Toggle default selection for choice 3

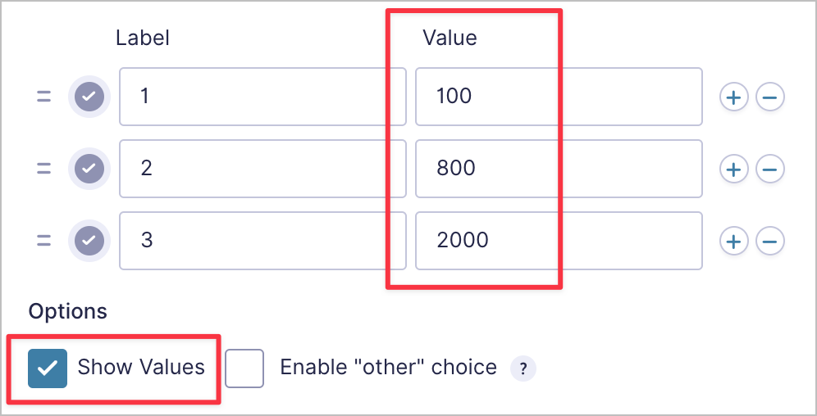click(x=89, y=242)
